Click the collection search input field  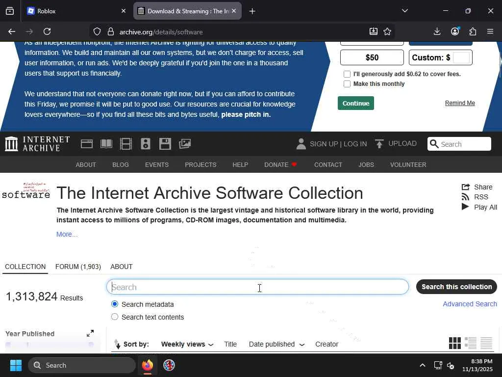[x=257, y=287]
